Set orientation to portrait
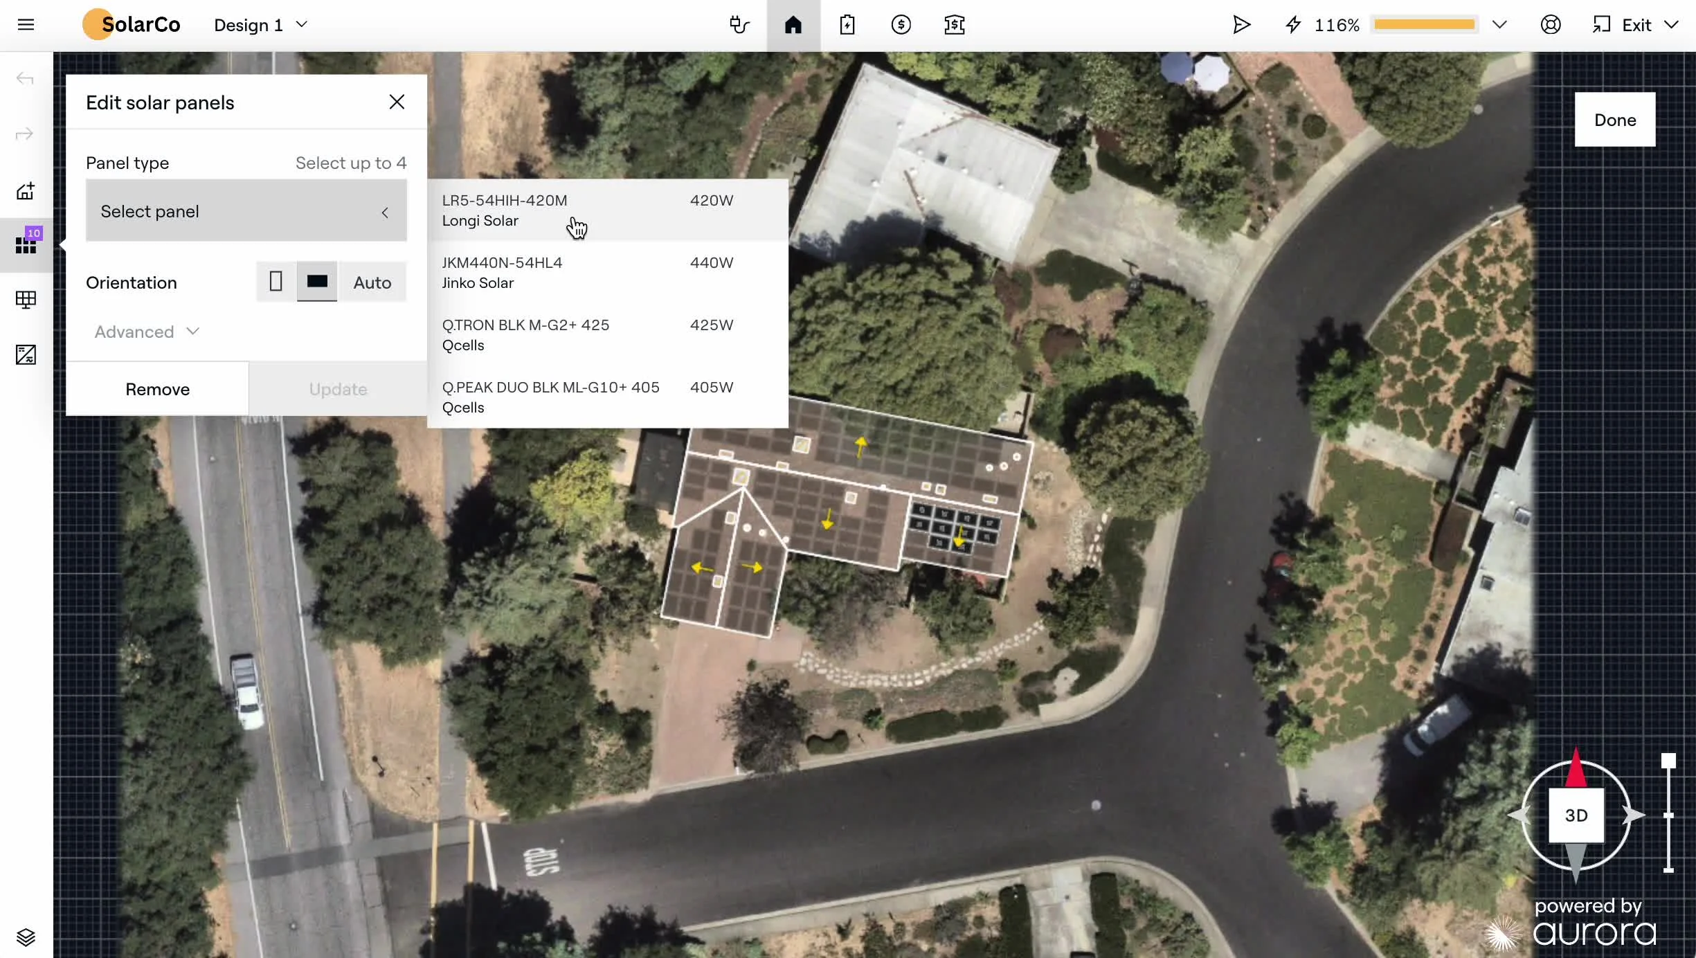The height and width of the screenshot is (958, 1696). click(276, 282)
